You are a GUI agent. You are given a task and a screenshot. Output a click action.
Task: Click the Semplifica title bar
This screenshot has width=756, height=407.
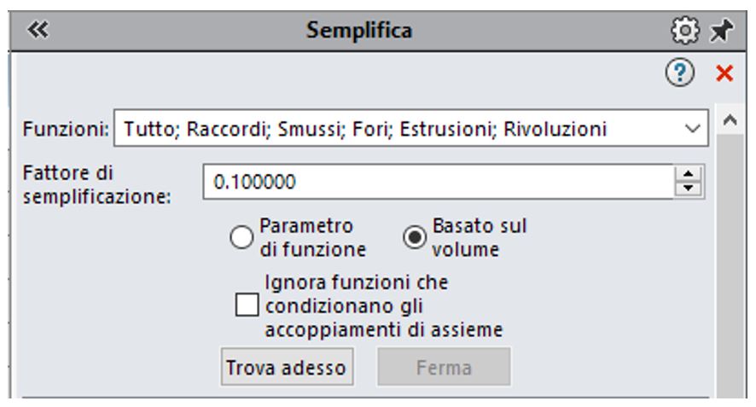tap(359, 31)
